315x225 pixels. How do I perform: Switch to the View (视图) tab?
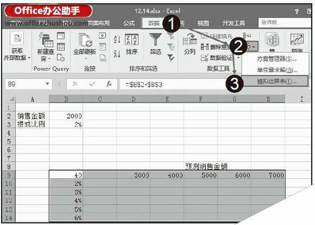(202, 23)
